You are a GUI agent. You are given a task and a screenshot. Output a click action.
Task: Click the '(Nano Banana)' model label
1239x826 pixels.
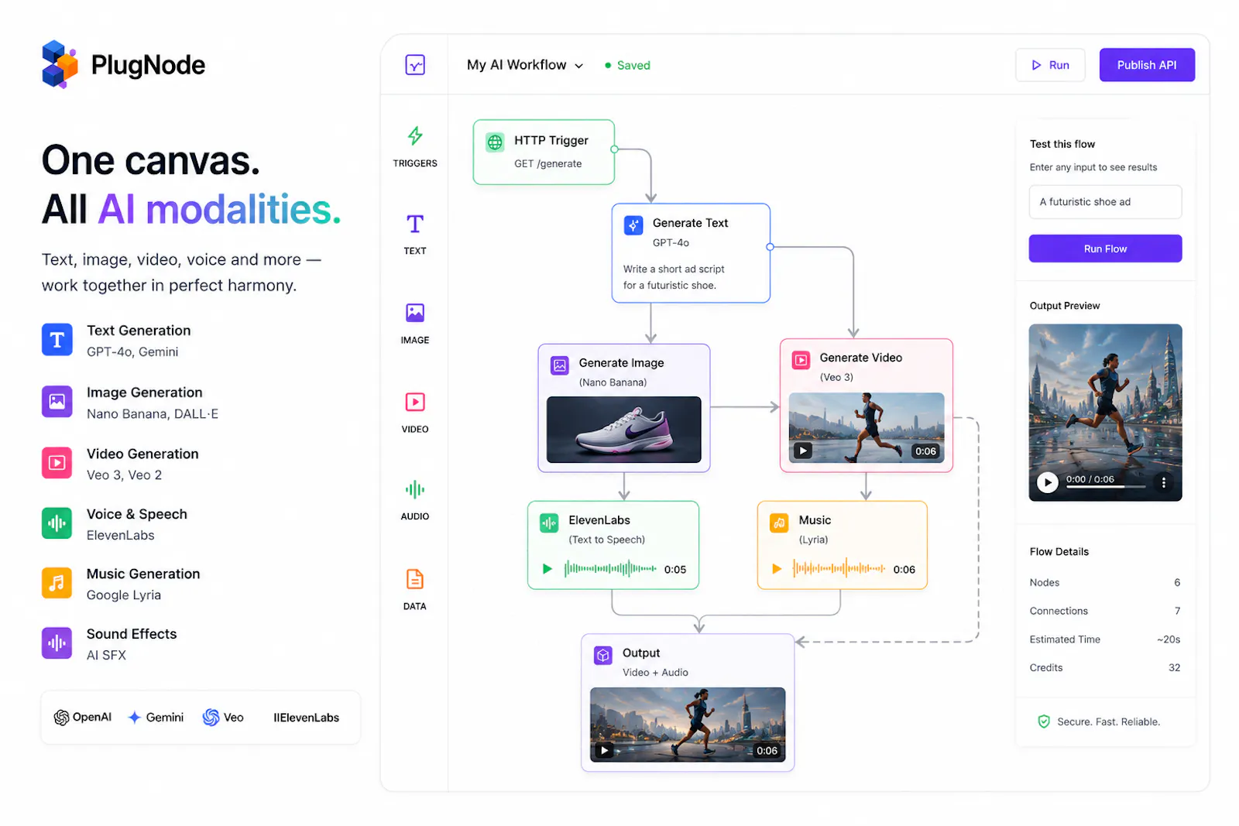613,382
